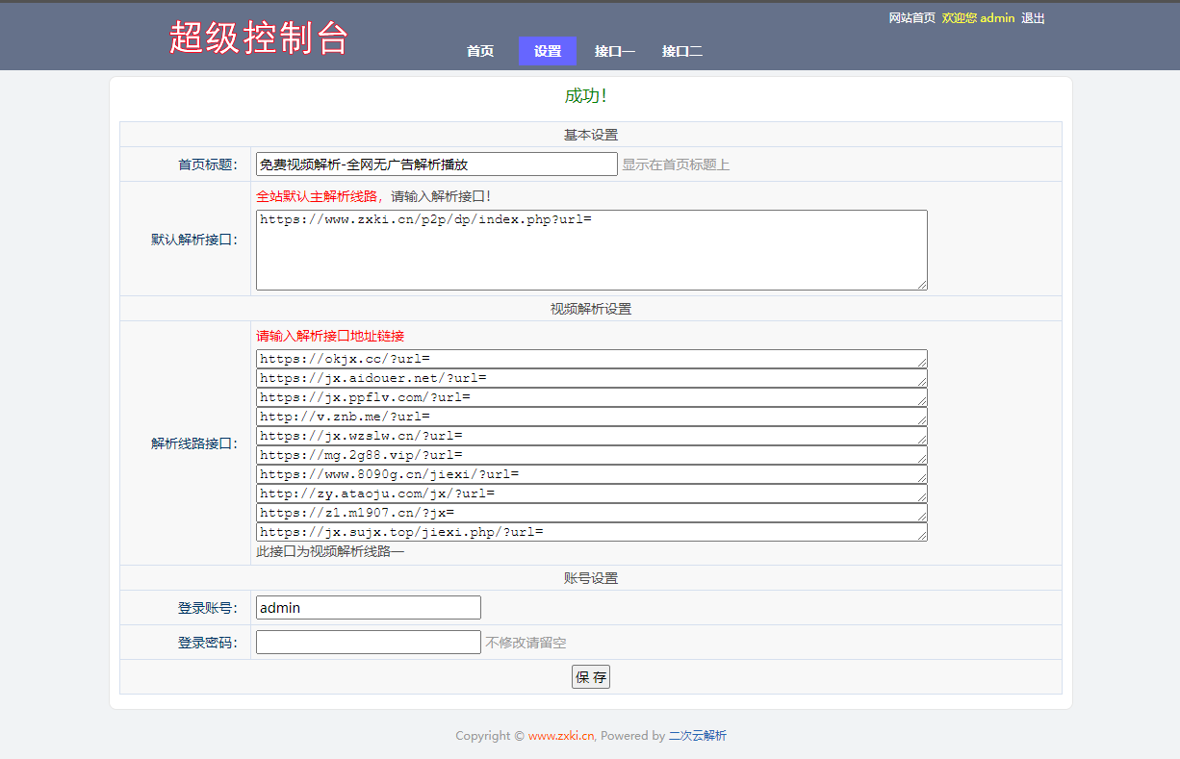Click inside the 首页标题 title input field
Image resolution: width=1180 pixels, height=759 pixels.
pos(433,164)
